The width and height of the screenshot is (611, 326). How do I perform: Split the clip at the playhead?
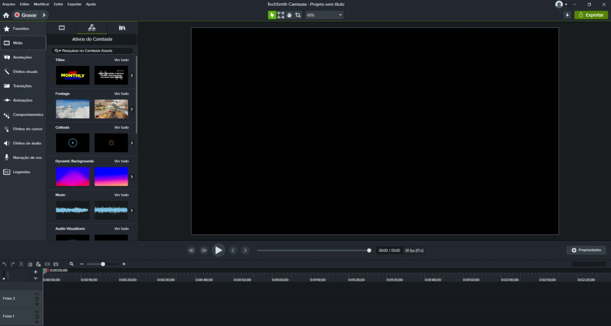point(47,264)
